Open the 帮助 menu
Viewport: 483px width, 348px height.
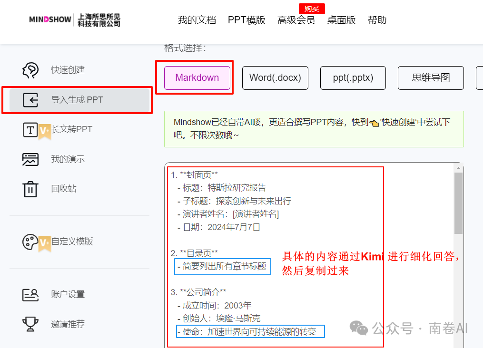click(x=377, y=20)
